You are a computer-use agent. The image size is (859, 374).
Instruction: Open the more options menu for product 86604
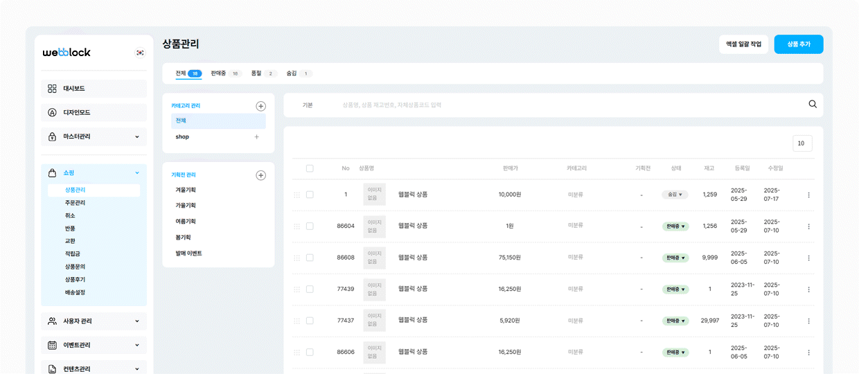click(808, 226)
